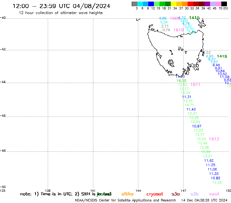Click the wave height value 6.95
Screen dimensions: 231x203
(x=210, y=56)
